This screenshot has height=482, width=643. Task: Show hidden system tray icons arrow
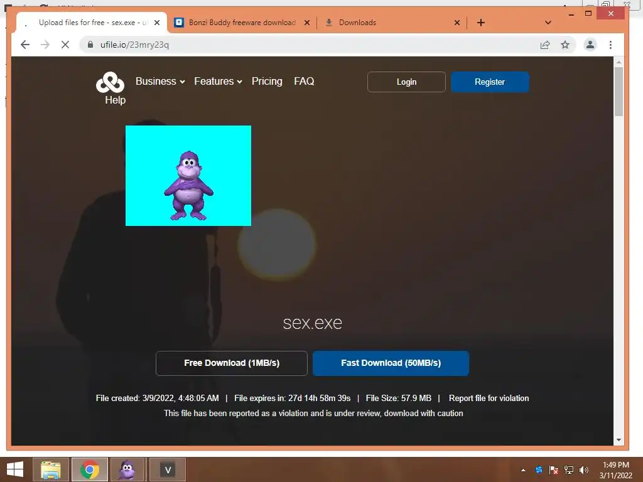tap(523, 470)
